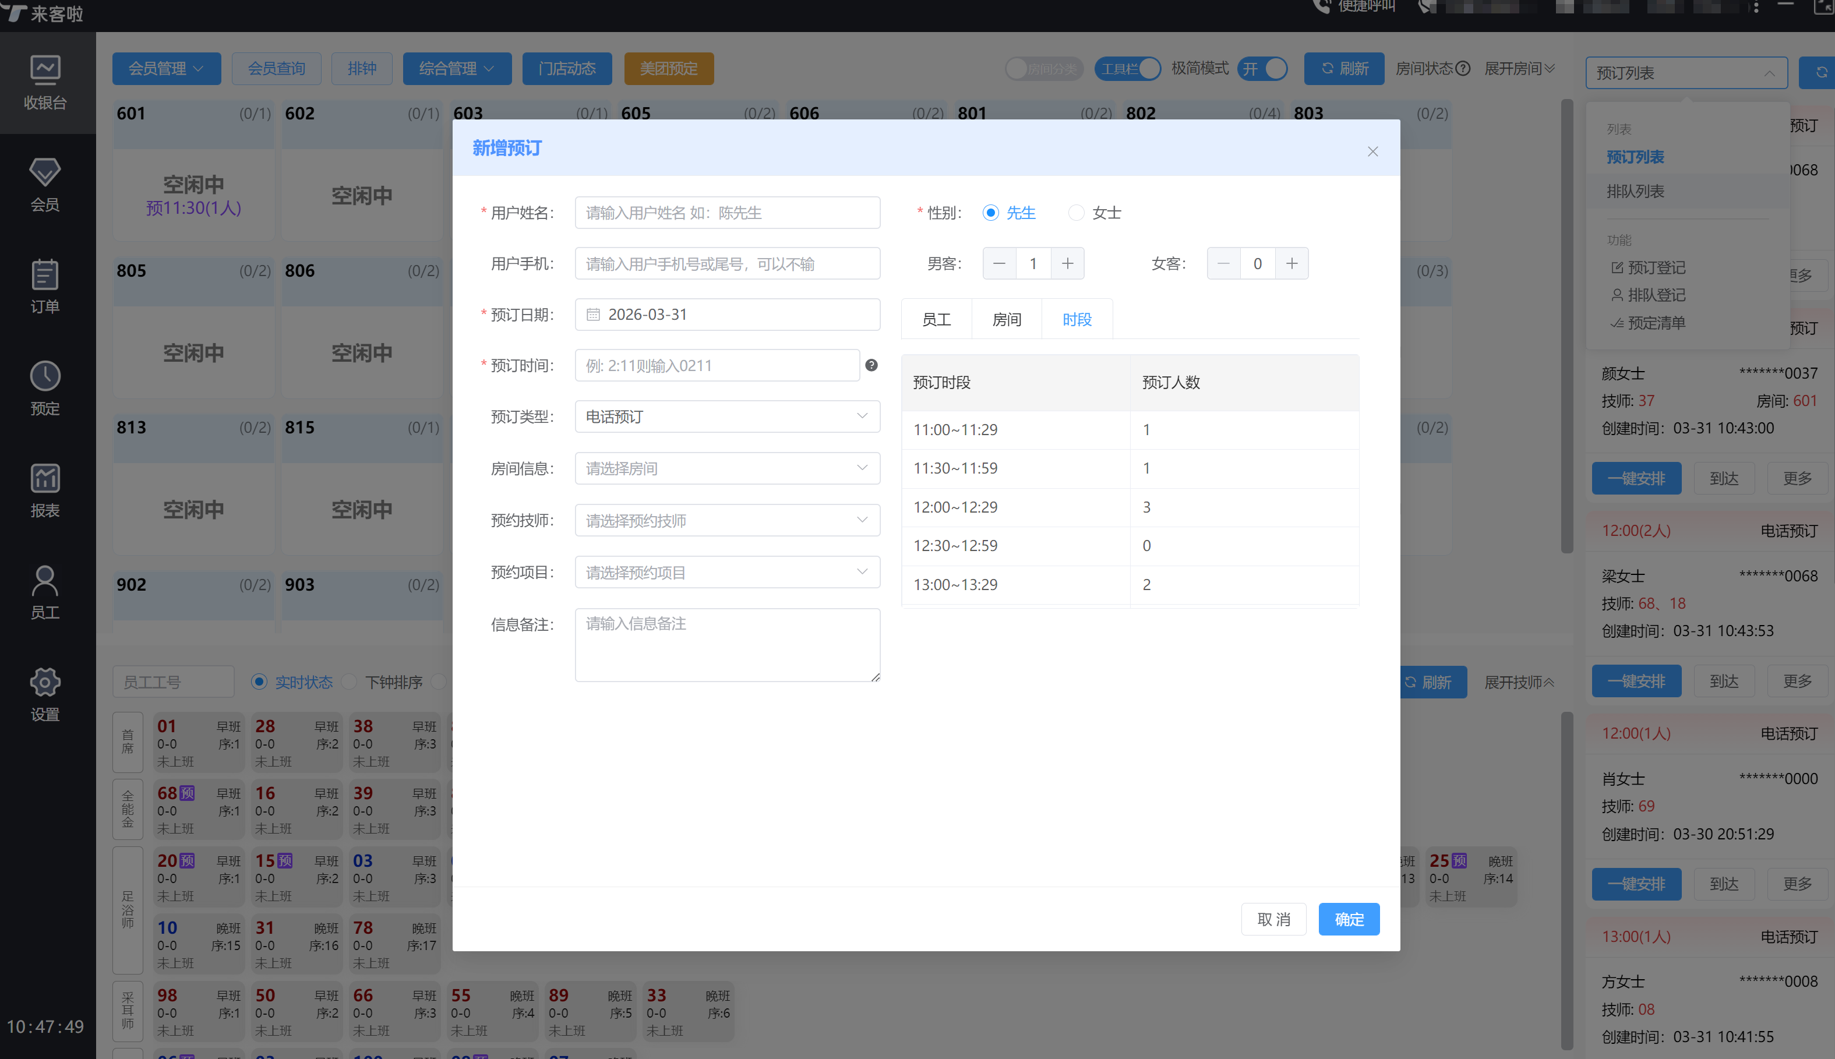Switch to the 房间 tab in dialog
Image resolution: width=1835 pixels, height=1059 pixels.
point(1007,319)
